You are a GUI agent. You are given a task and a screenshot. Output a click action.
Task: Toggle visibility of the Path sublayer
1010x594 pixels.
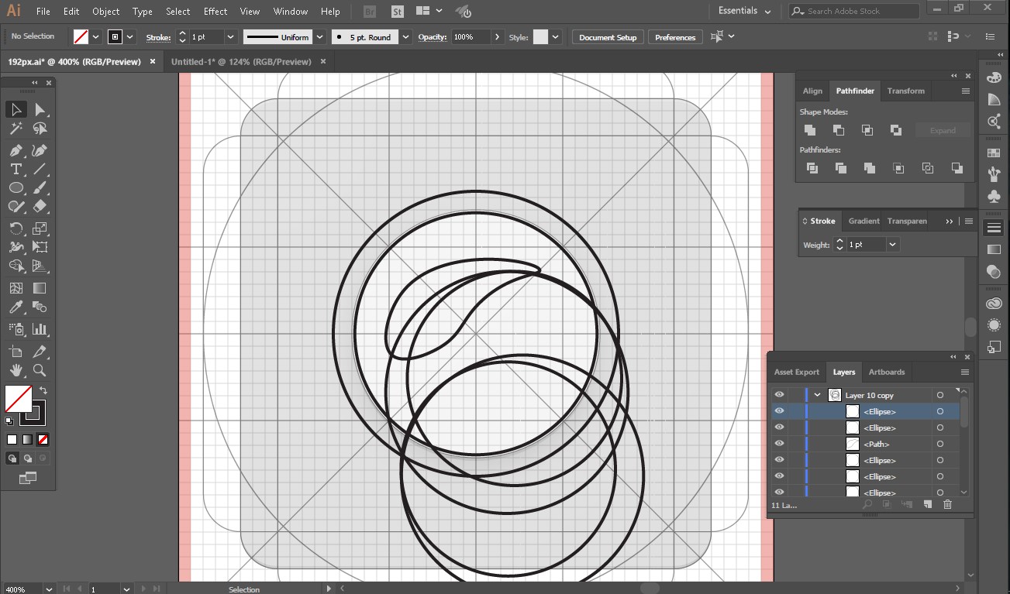(779, 444)
